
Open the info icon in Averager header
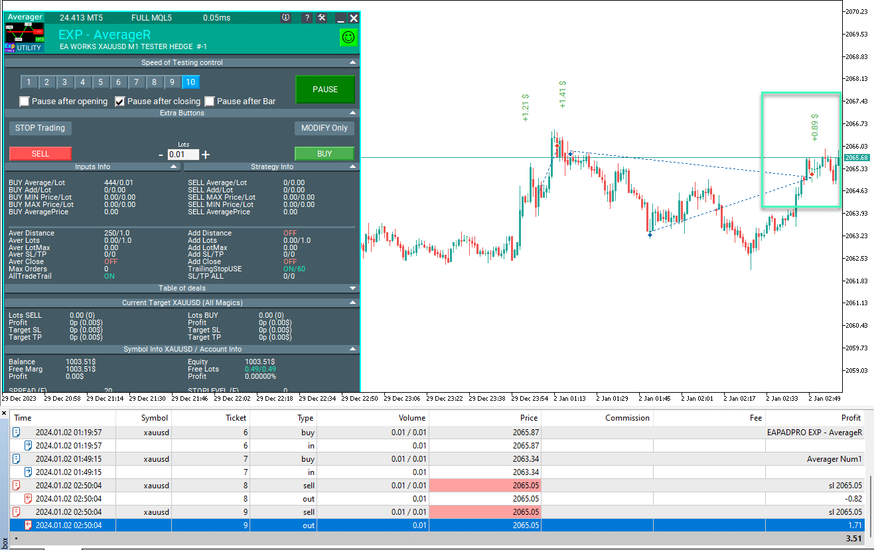[x=286, y=18]
